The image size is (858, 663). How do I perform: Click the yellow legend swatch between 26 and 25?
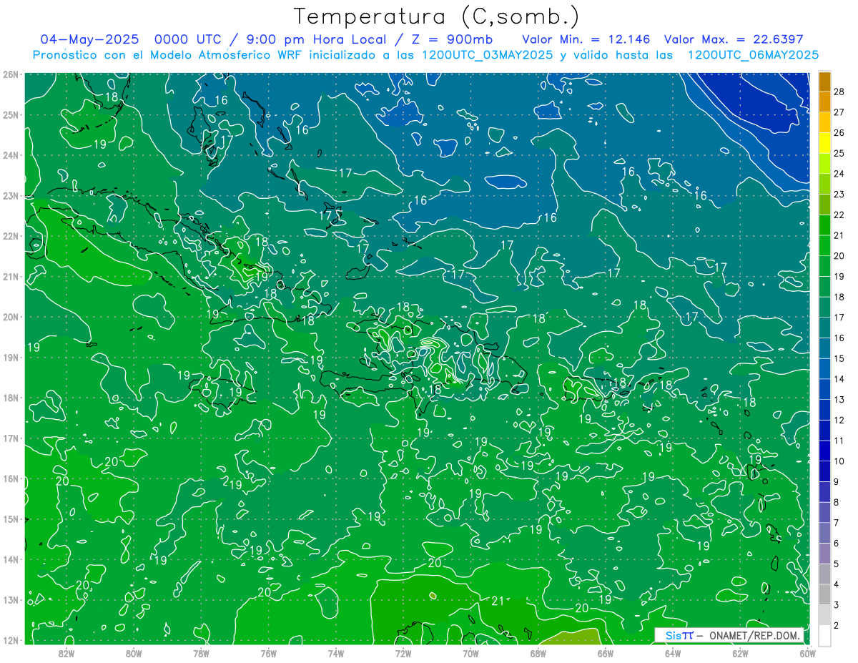pyautogui.click(x=825, y=143)
